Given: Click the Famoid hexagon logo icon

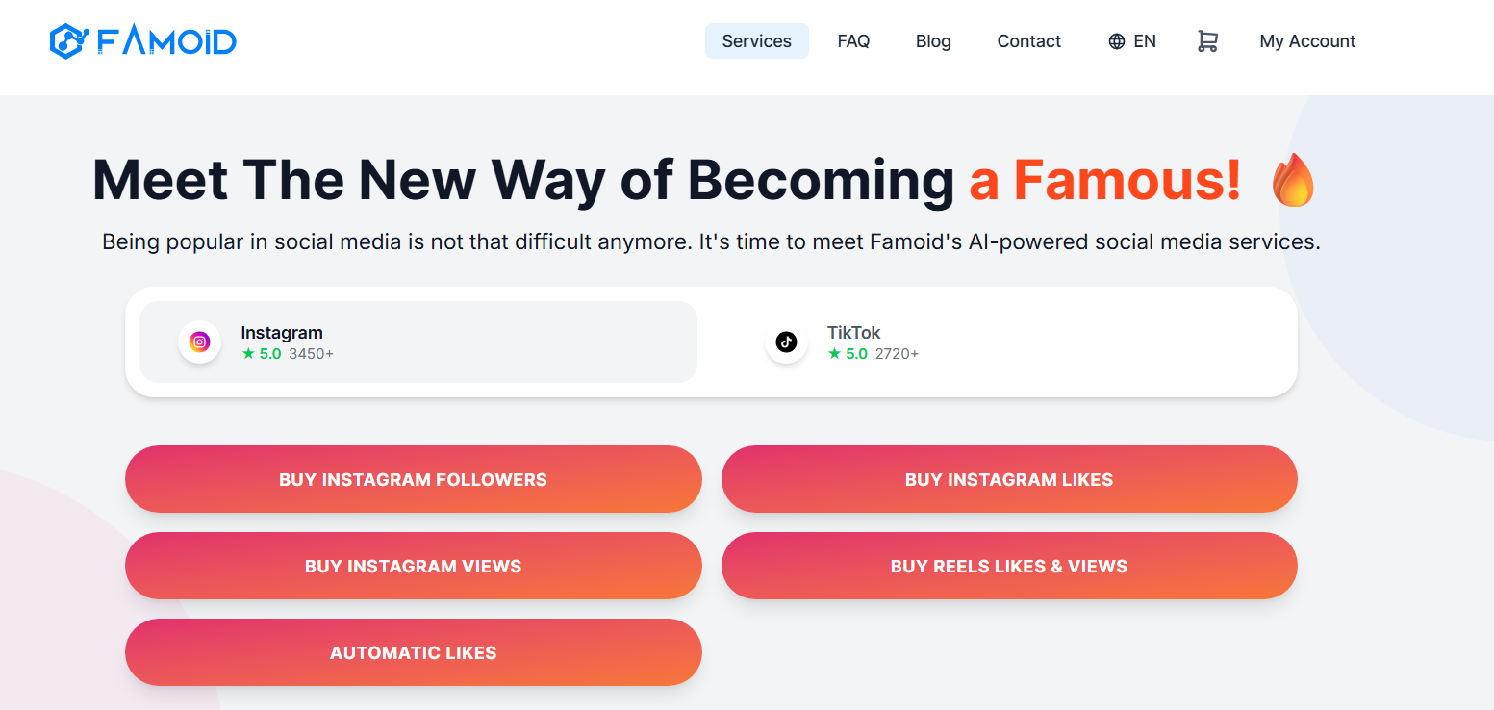Looking at the screenshot, I should coord(69,40).
